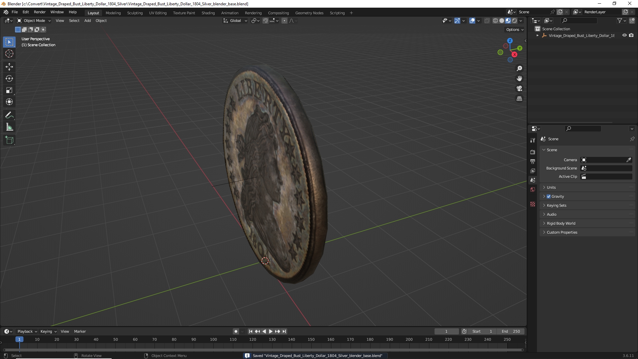Switch to the UV Editing workspace tab

pyautogui.click(x=158, y=13)
